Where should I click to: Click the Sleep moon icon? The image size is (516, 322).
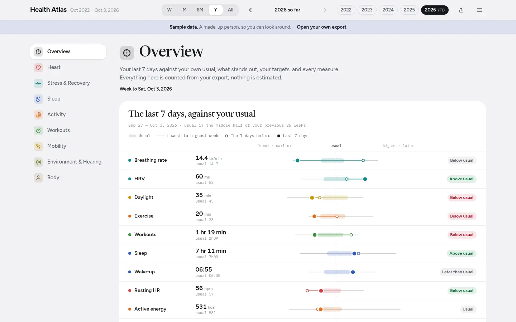click(x=38, y=99)
